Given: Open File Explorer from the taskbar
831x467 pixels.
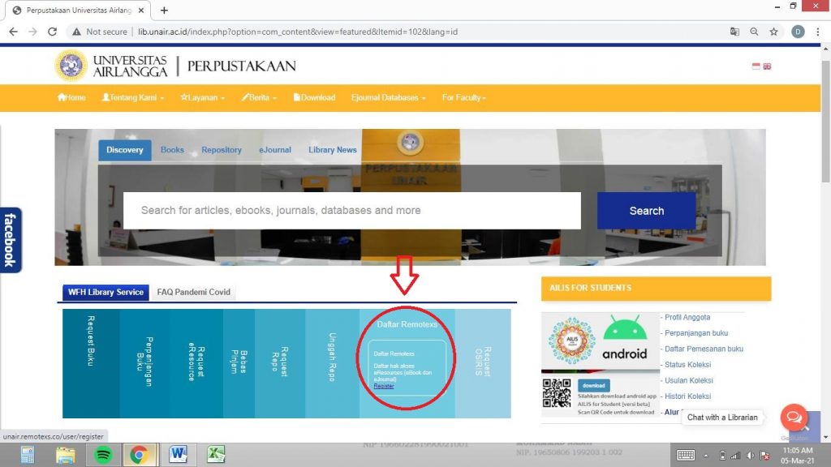Looking at the screenshot, I should pyautogui.click(x=65, y=455).
